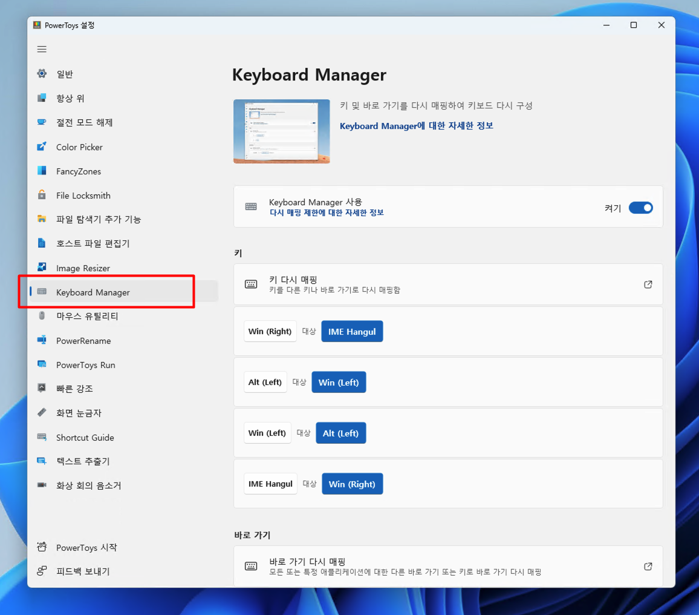Click open-external icon for 바로 가기 다시 매핑
The height and width of the screenshot is (615, 699).
[x=648, y=567]
